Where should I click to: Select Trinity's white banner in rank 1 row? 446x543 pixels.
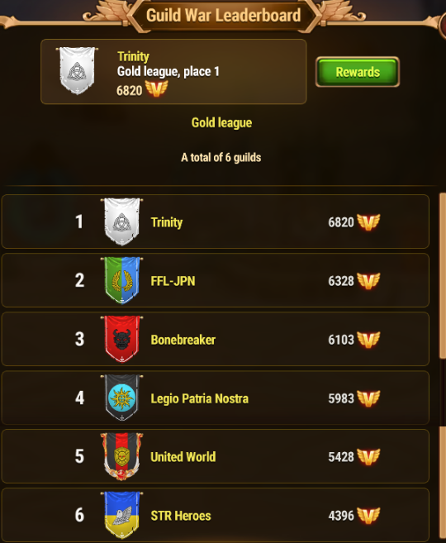(x=121, y=221)
